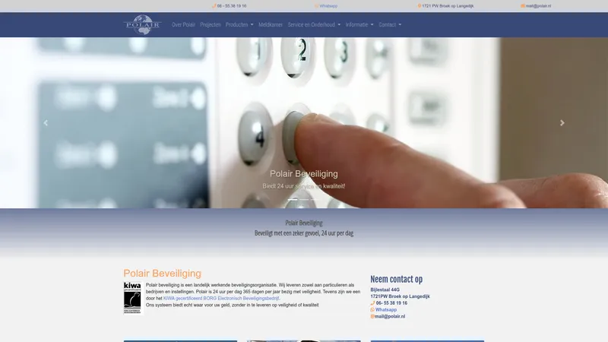The image size is (608, 342).
Task: Click the Polair Beveiliging slide caption
Action: point(303,174)
